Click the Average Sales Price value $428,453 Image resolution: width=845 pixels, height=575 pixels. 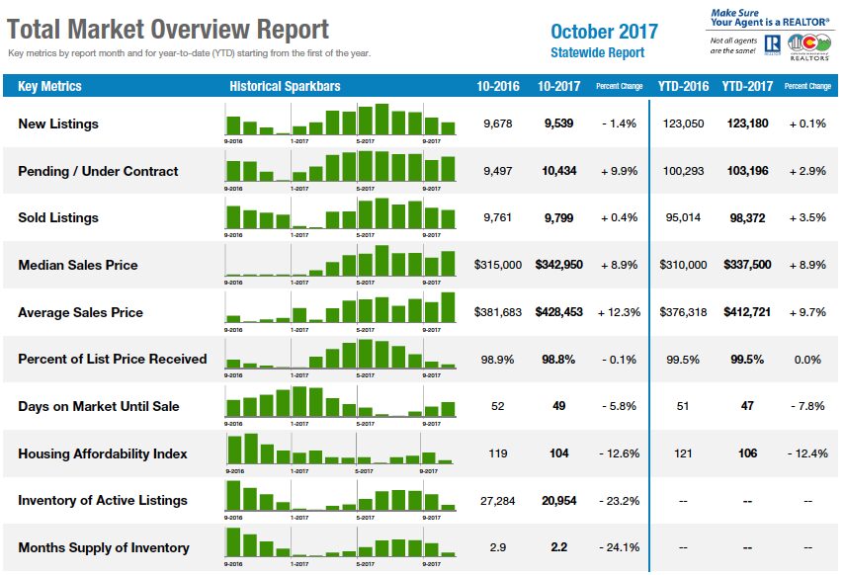[558, 312]
